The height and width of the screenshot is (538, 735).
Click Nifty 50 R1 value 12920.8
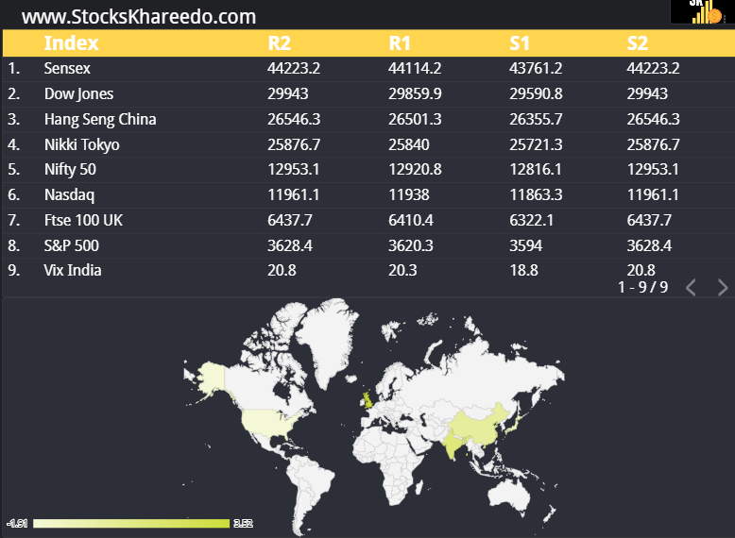[415, 169]
